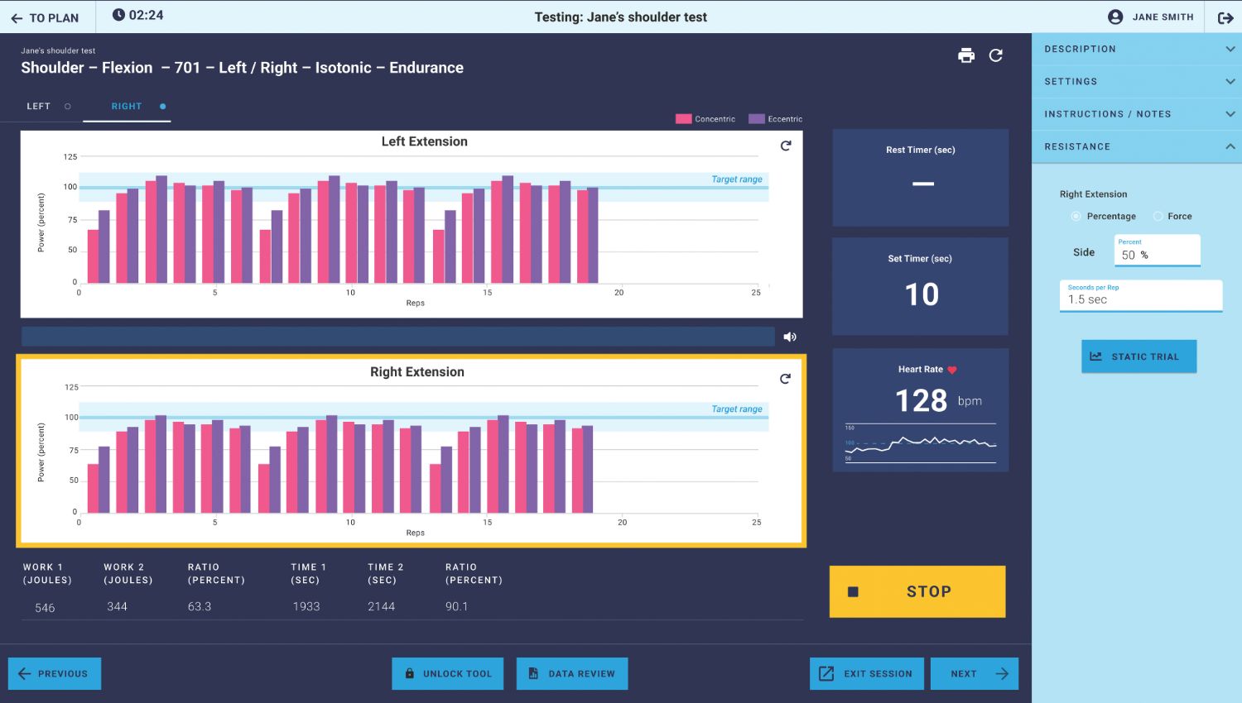Reset the Right Extension chart
This screenshot has height=703, width=1242.
785,379
